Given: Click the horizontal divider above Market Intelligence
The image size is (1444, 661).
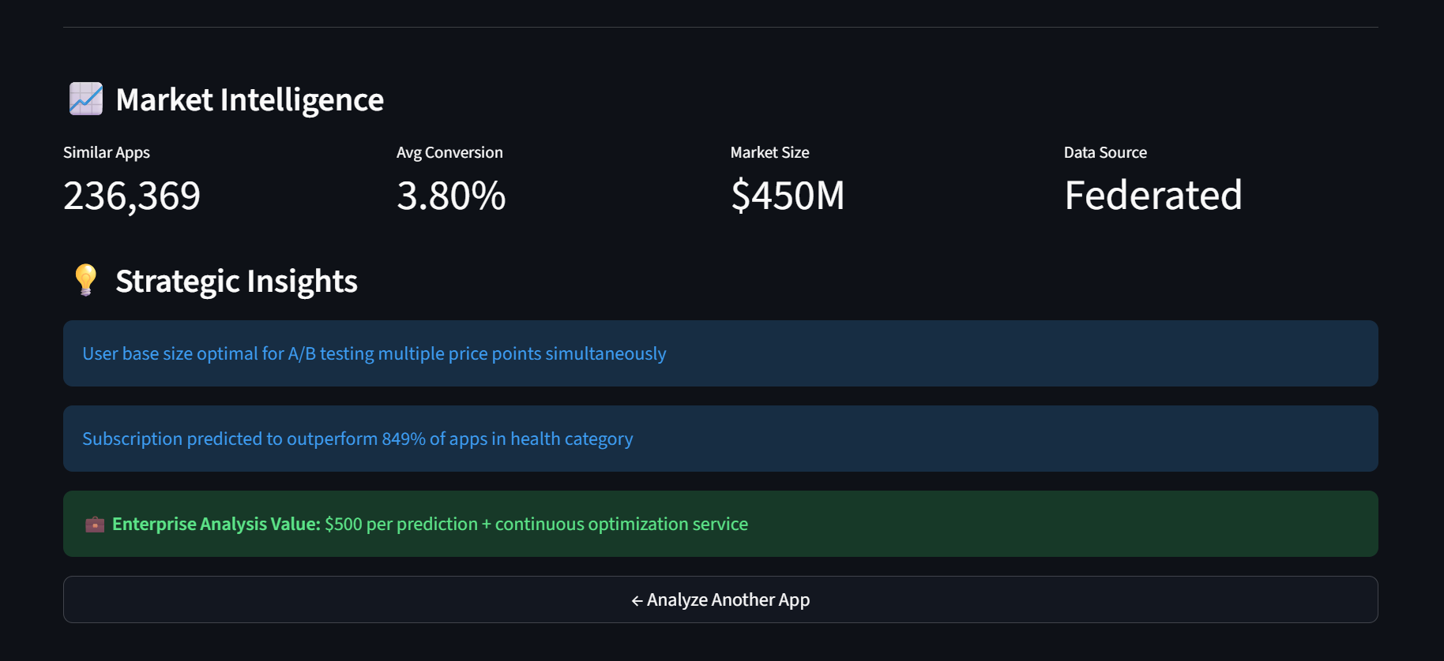Looking at the screenshot, I should point(720,28).
